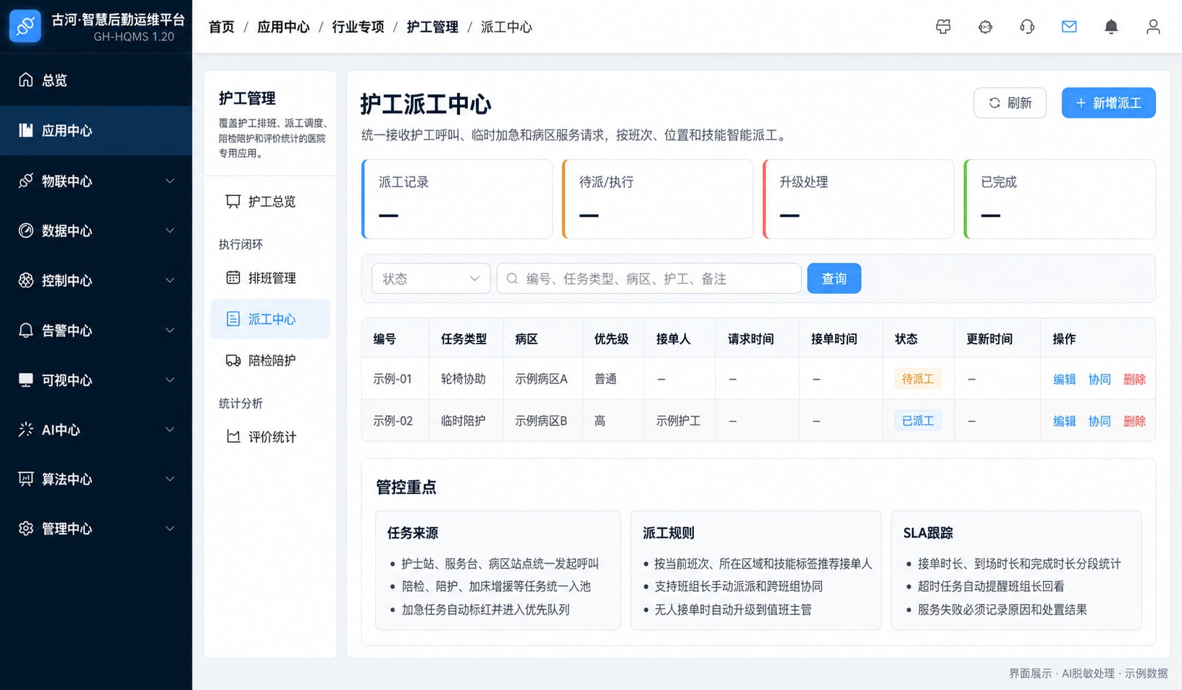This screenshot has width=1182, height=690.
Task: Click the 刷新 button
Action: (1010, 103)
